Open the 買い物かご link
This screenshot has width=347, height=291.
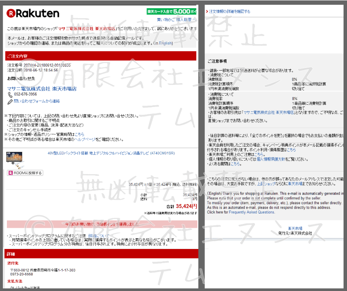(166, 20)
